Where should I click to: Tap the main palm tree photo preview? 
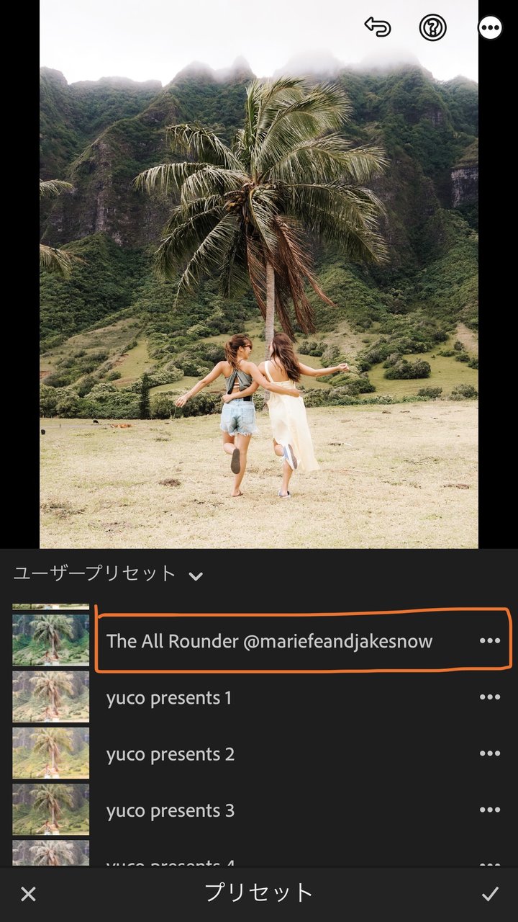coord(259,274)
